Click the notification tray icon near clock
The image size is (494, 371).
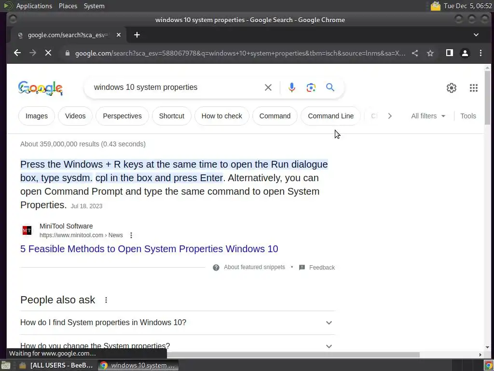(x=436, y=6)
